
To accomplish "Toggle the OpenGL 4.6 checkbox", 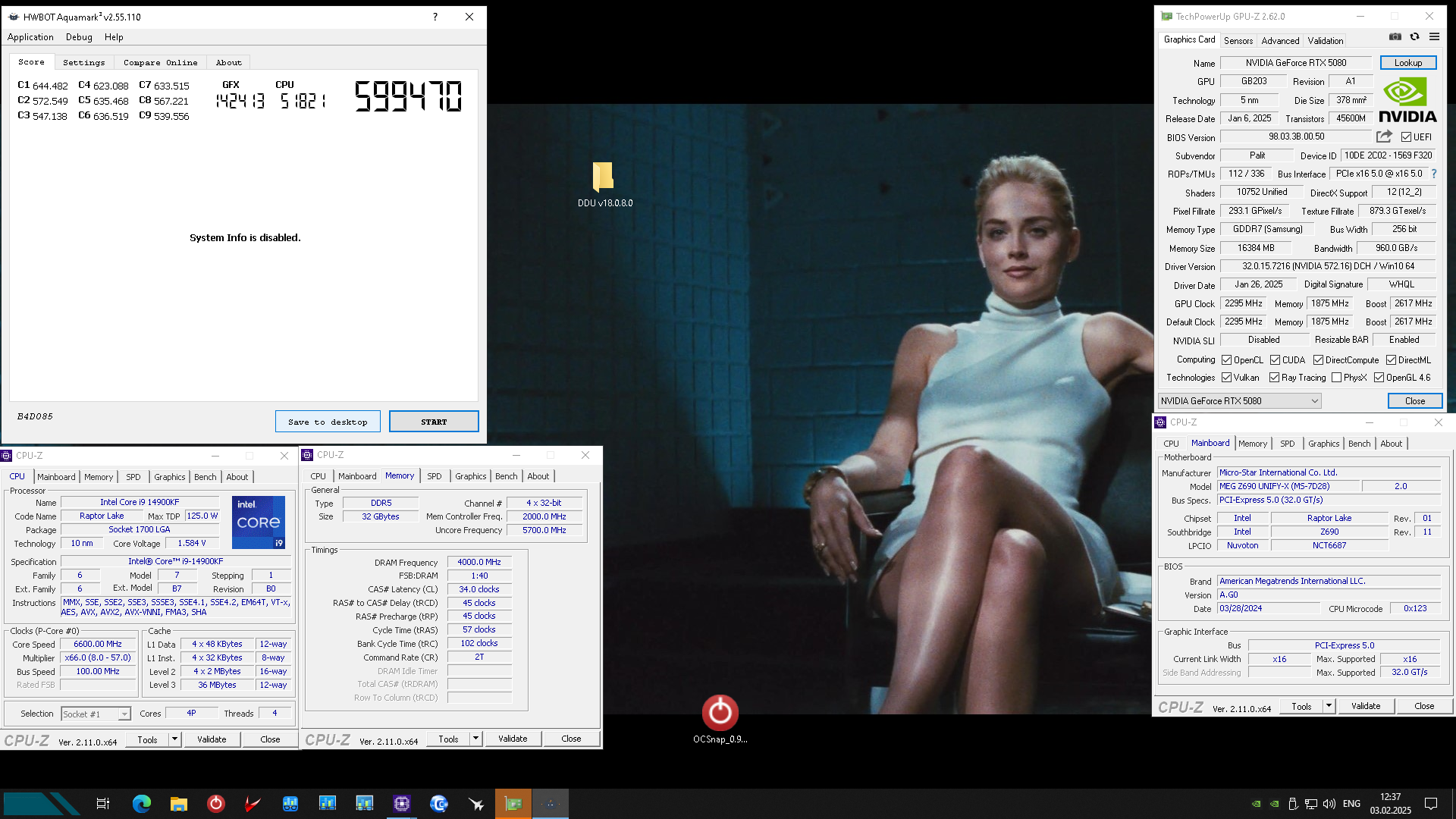I will coord(1379,378).
